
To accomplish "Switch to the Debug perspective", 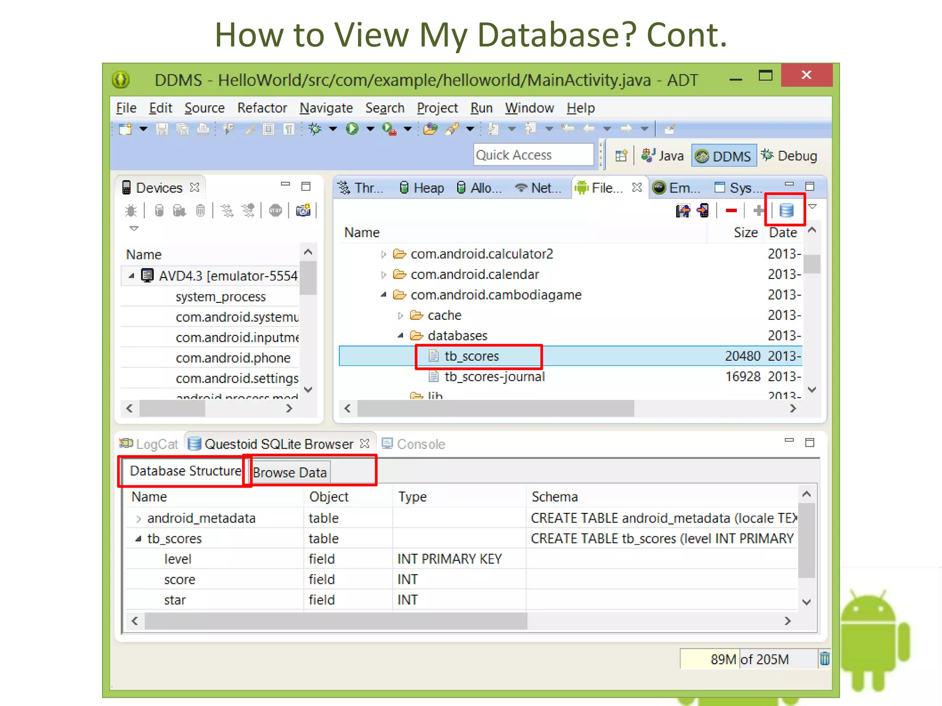I will (789, 156).
